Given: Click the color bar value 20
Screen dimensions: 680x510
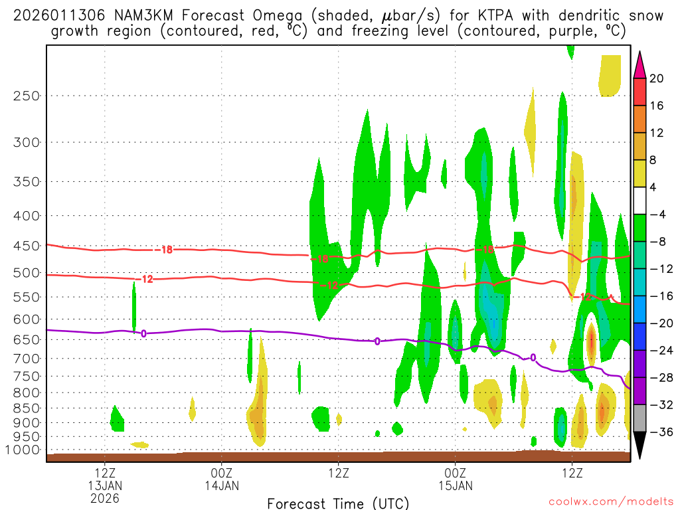Looking at the screenshot, I should [657, 78].
